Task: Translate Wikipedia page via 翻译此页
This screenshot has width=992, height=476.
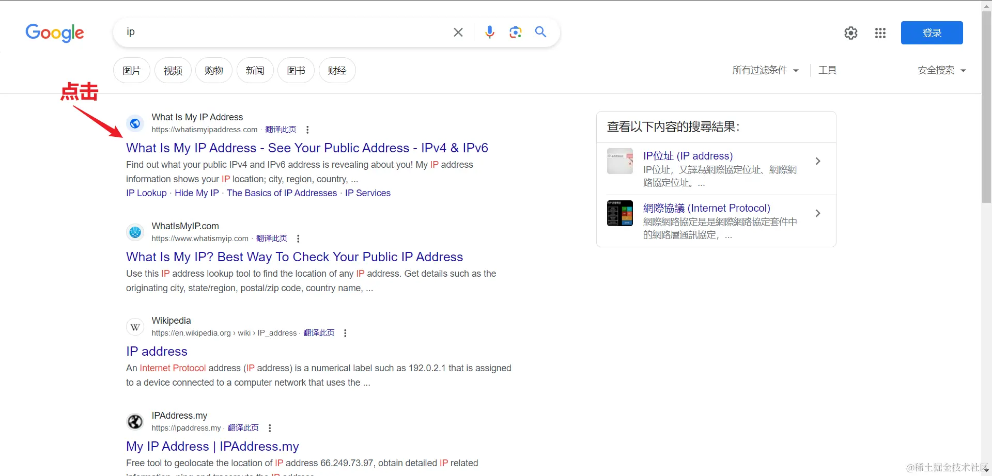Action: [319, 333]
